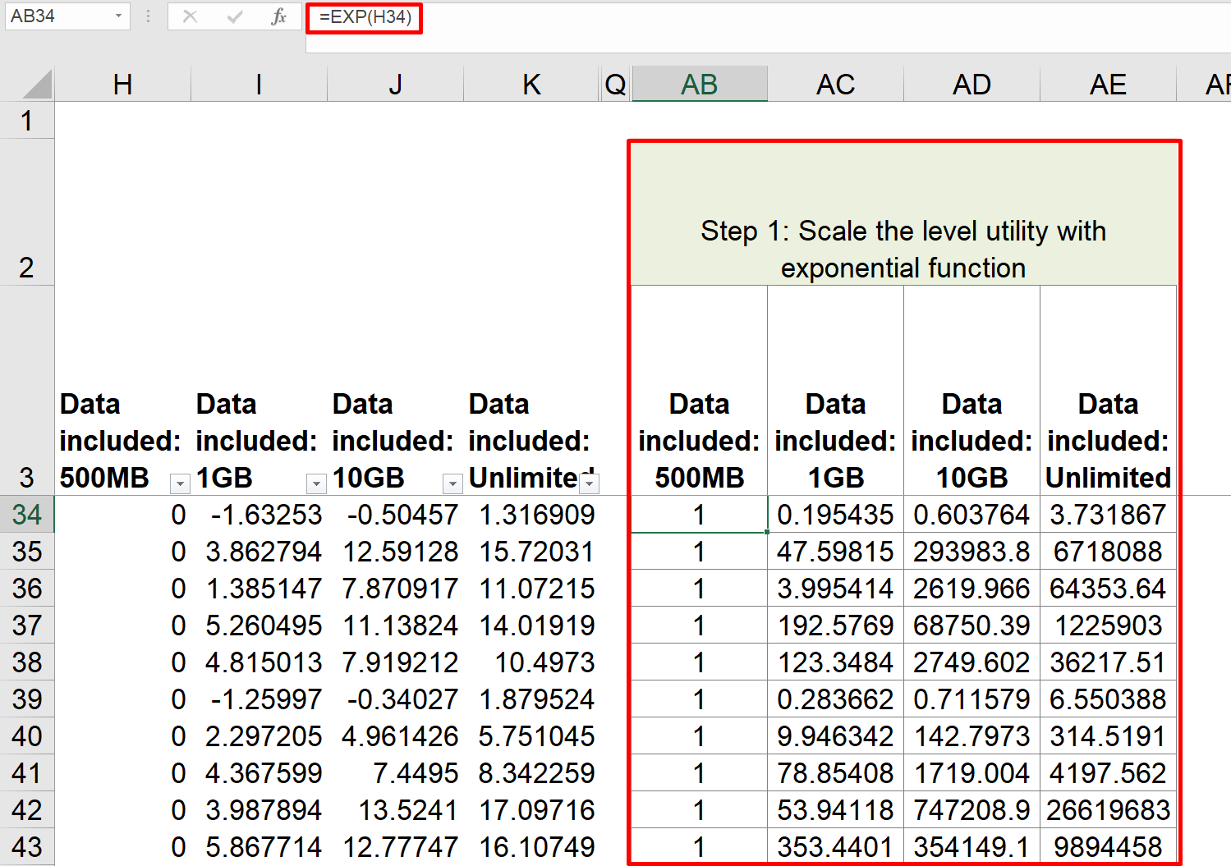Viewport: 1231px width, 866px height.
Task: Select cell with value 5.867714
Action: coord(260,847)
